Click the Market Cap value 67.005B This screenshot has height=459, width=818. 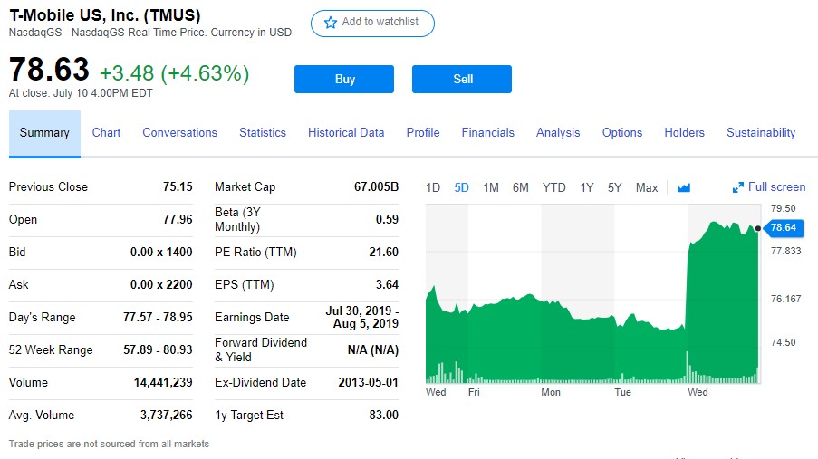(376, 186)
